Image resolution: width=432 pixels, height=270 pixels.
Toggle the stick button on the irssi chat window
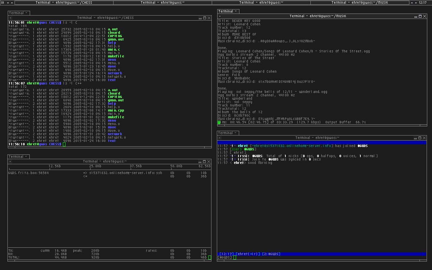coord(220,138)
